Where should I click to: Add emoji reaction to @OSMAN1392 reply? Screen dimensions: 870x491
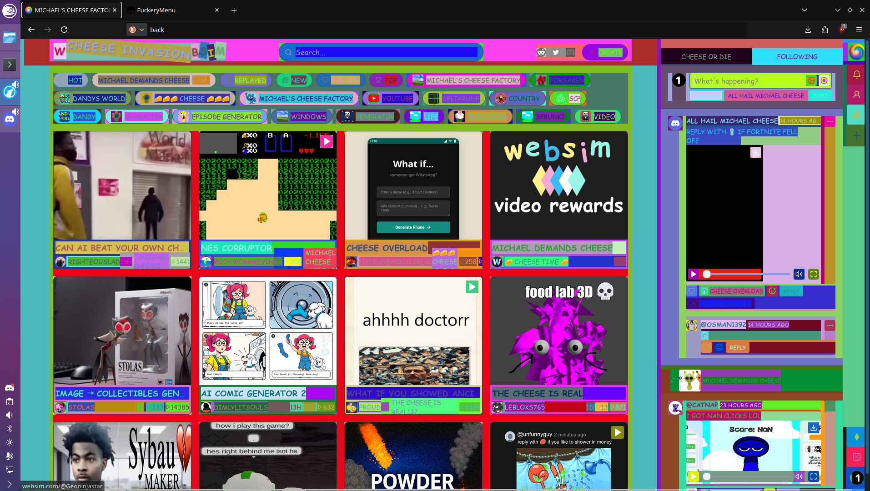coord(719,347)
